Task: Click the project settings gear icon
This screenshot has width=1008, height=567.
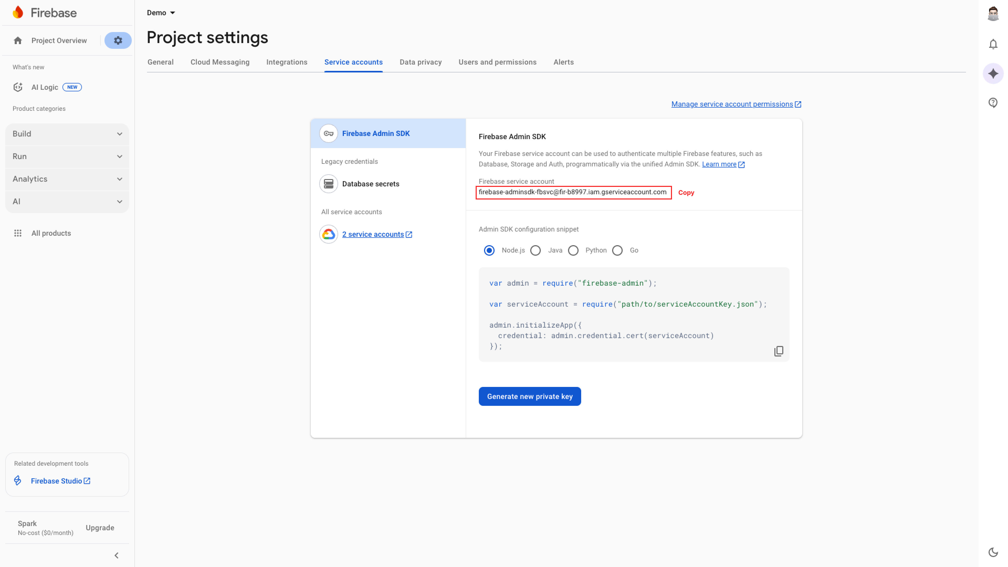Action: point(118,40)
